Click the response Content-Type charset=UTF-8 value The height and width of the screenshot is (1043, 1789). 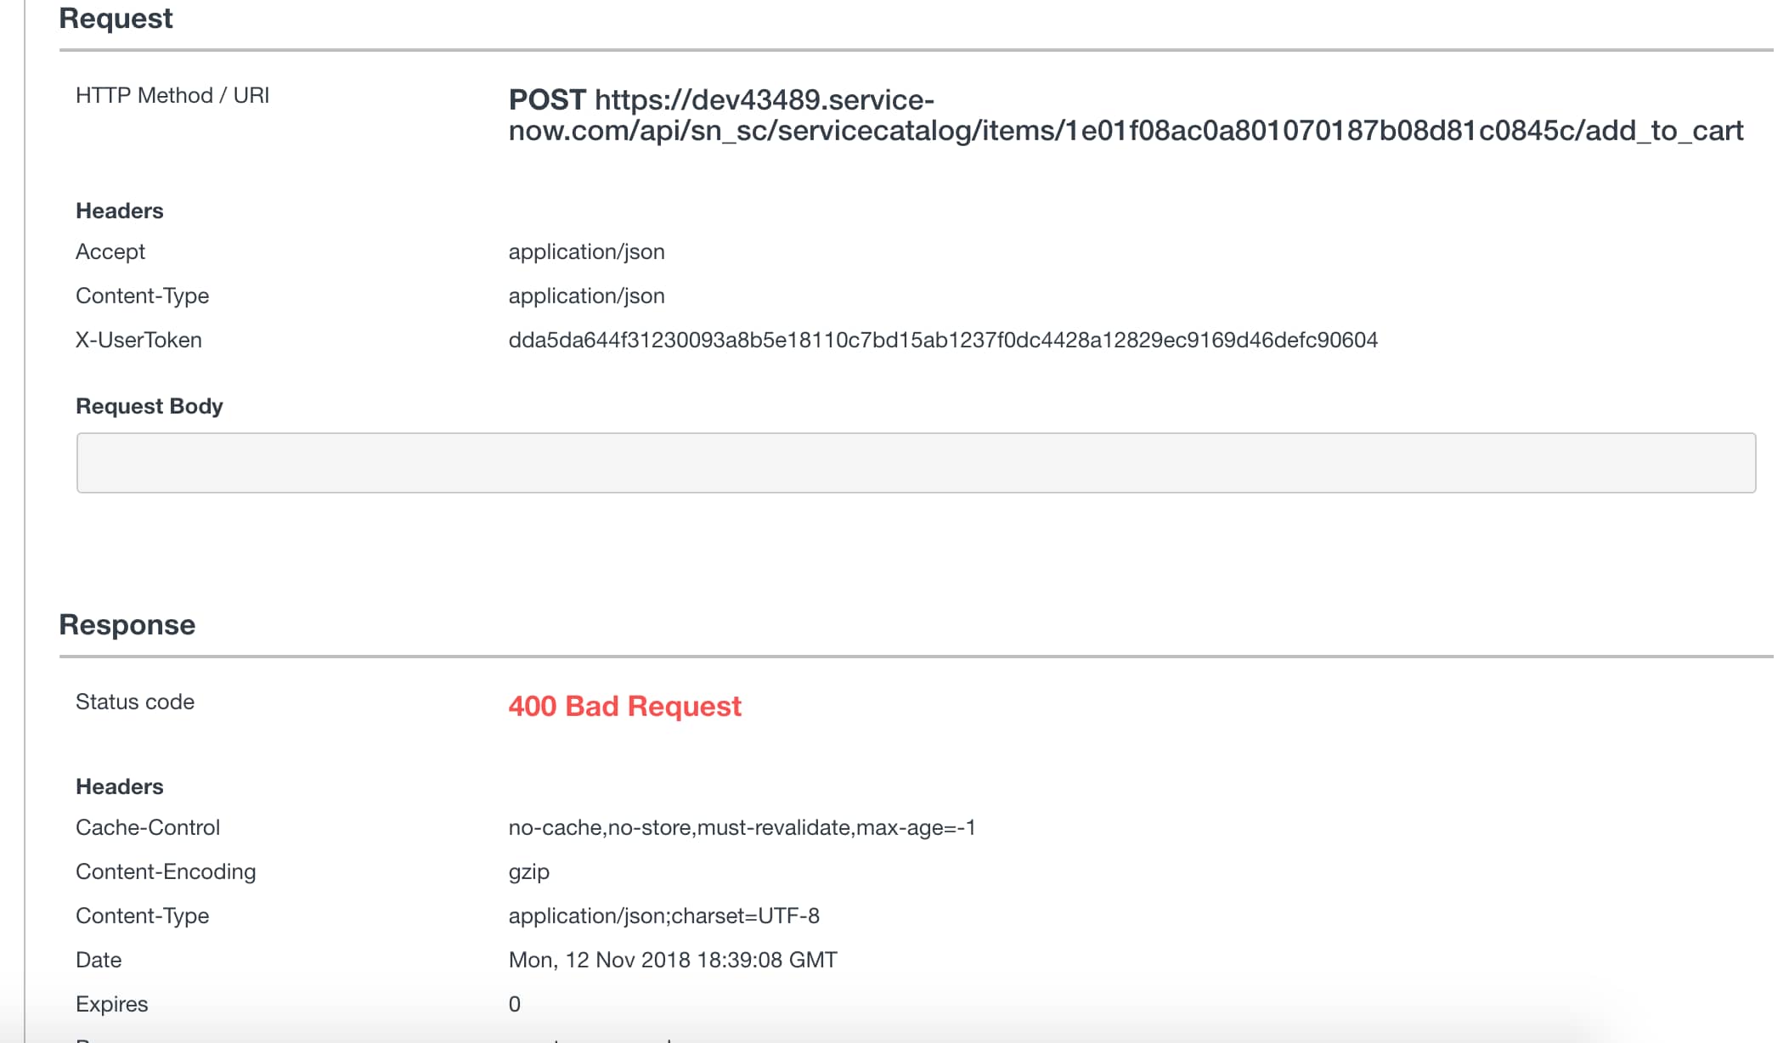[x=664, y=916]
